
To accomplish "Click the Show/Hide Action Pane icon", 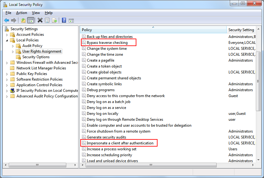I will point(71,21).
